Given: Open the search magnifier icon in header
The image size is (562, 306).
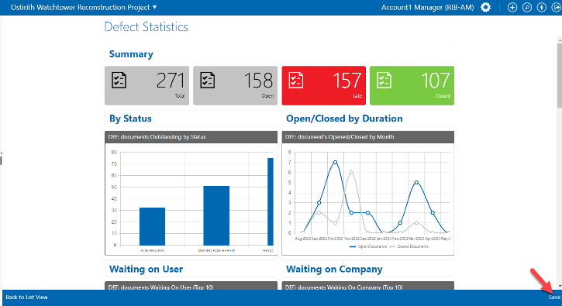Looking at the screenshot, I should pyautogui.click(x=527, y=7).
